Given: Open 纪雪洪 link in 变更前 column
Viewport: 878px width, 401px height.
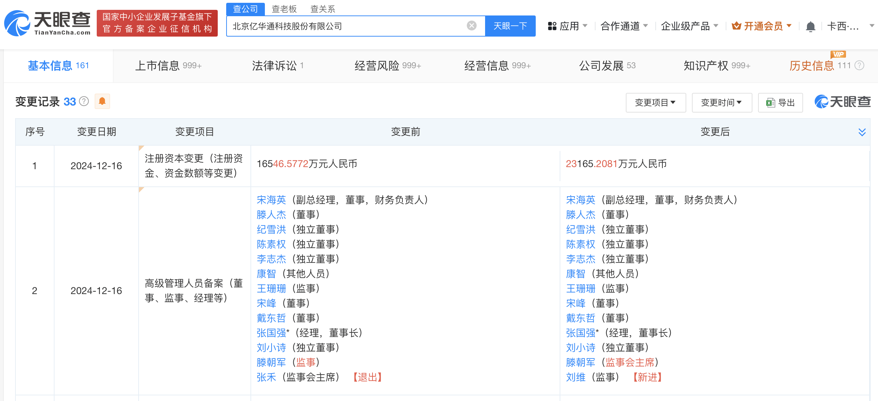Looking at the screenshot, I should click(271, 229).
